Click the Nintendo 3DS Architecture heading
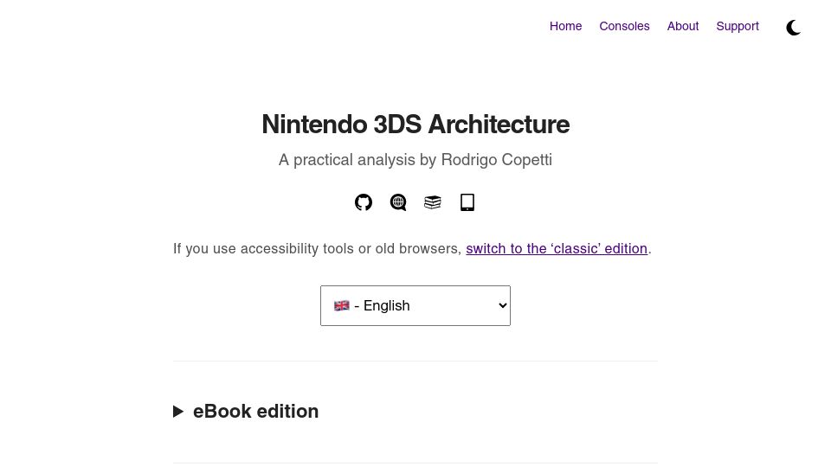 tap(415, 125)
